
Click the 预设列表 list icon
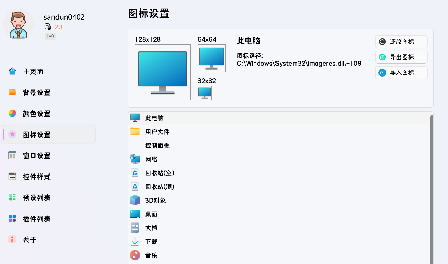tap(12, 197)
